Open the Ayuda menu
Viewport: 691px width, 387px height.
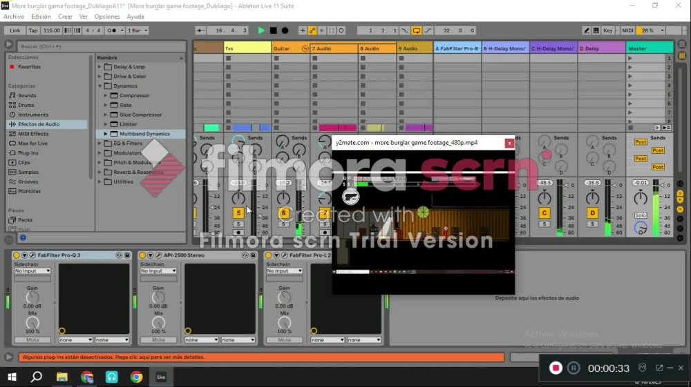135,17
